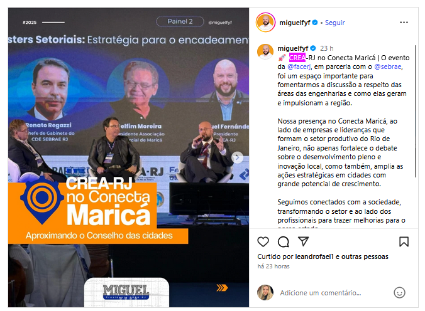
Task: Like the post with heart icon
Action: tap(263, 241)
